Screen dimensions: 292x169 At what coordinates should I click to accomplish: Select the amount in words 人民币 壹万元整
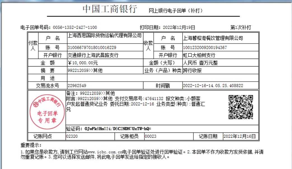[200, 63]
